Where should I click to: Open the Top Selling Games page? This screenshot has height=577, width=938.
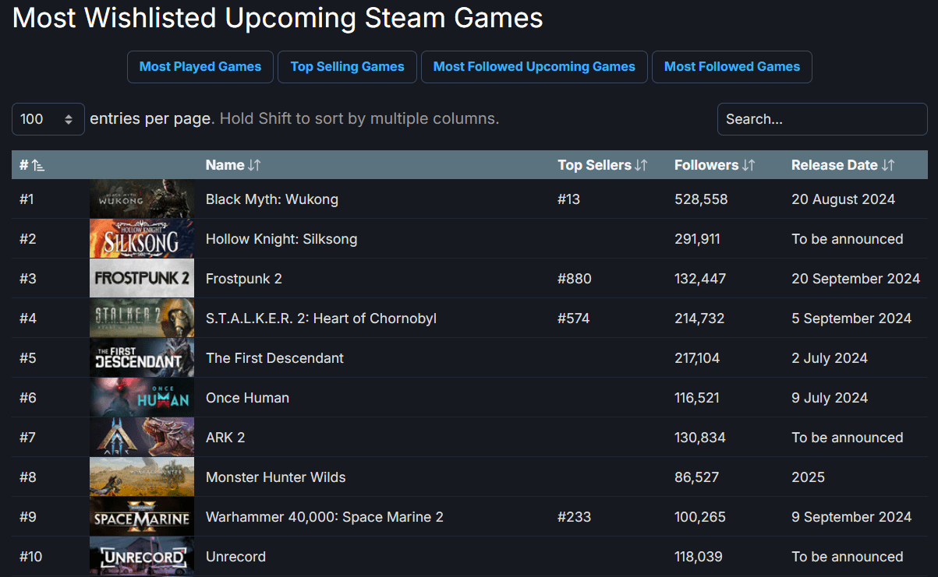tap(347, 67)
